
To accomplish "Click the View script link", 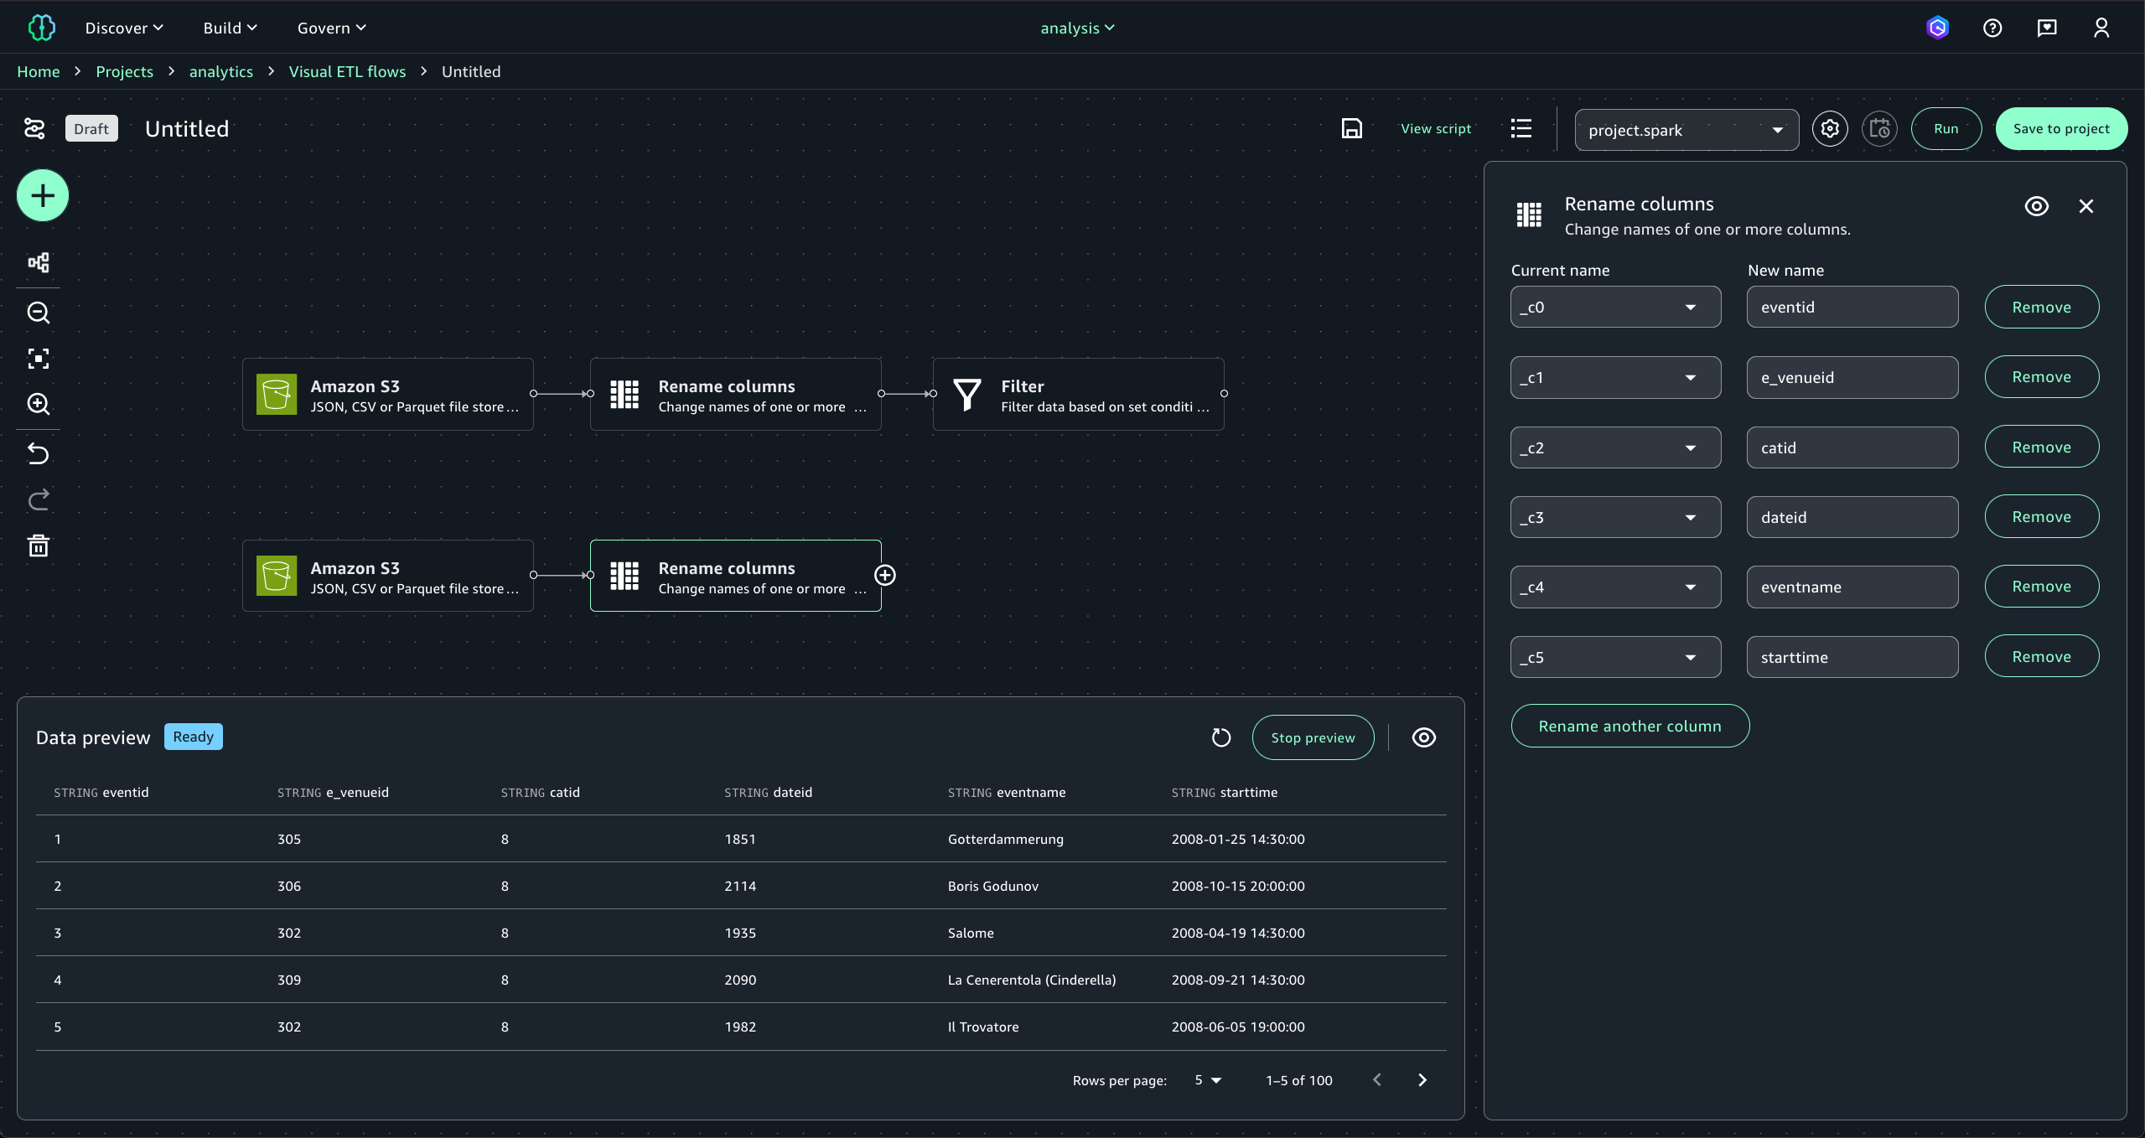I will coord(1435,129).
